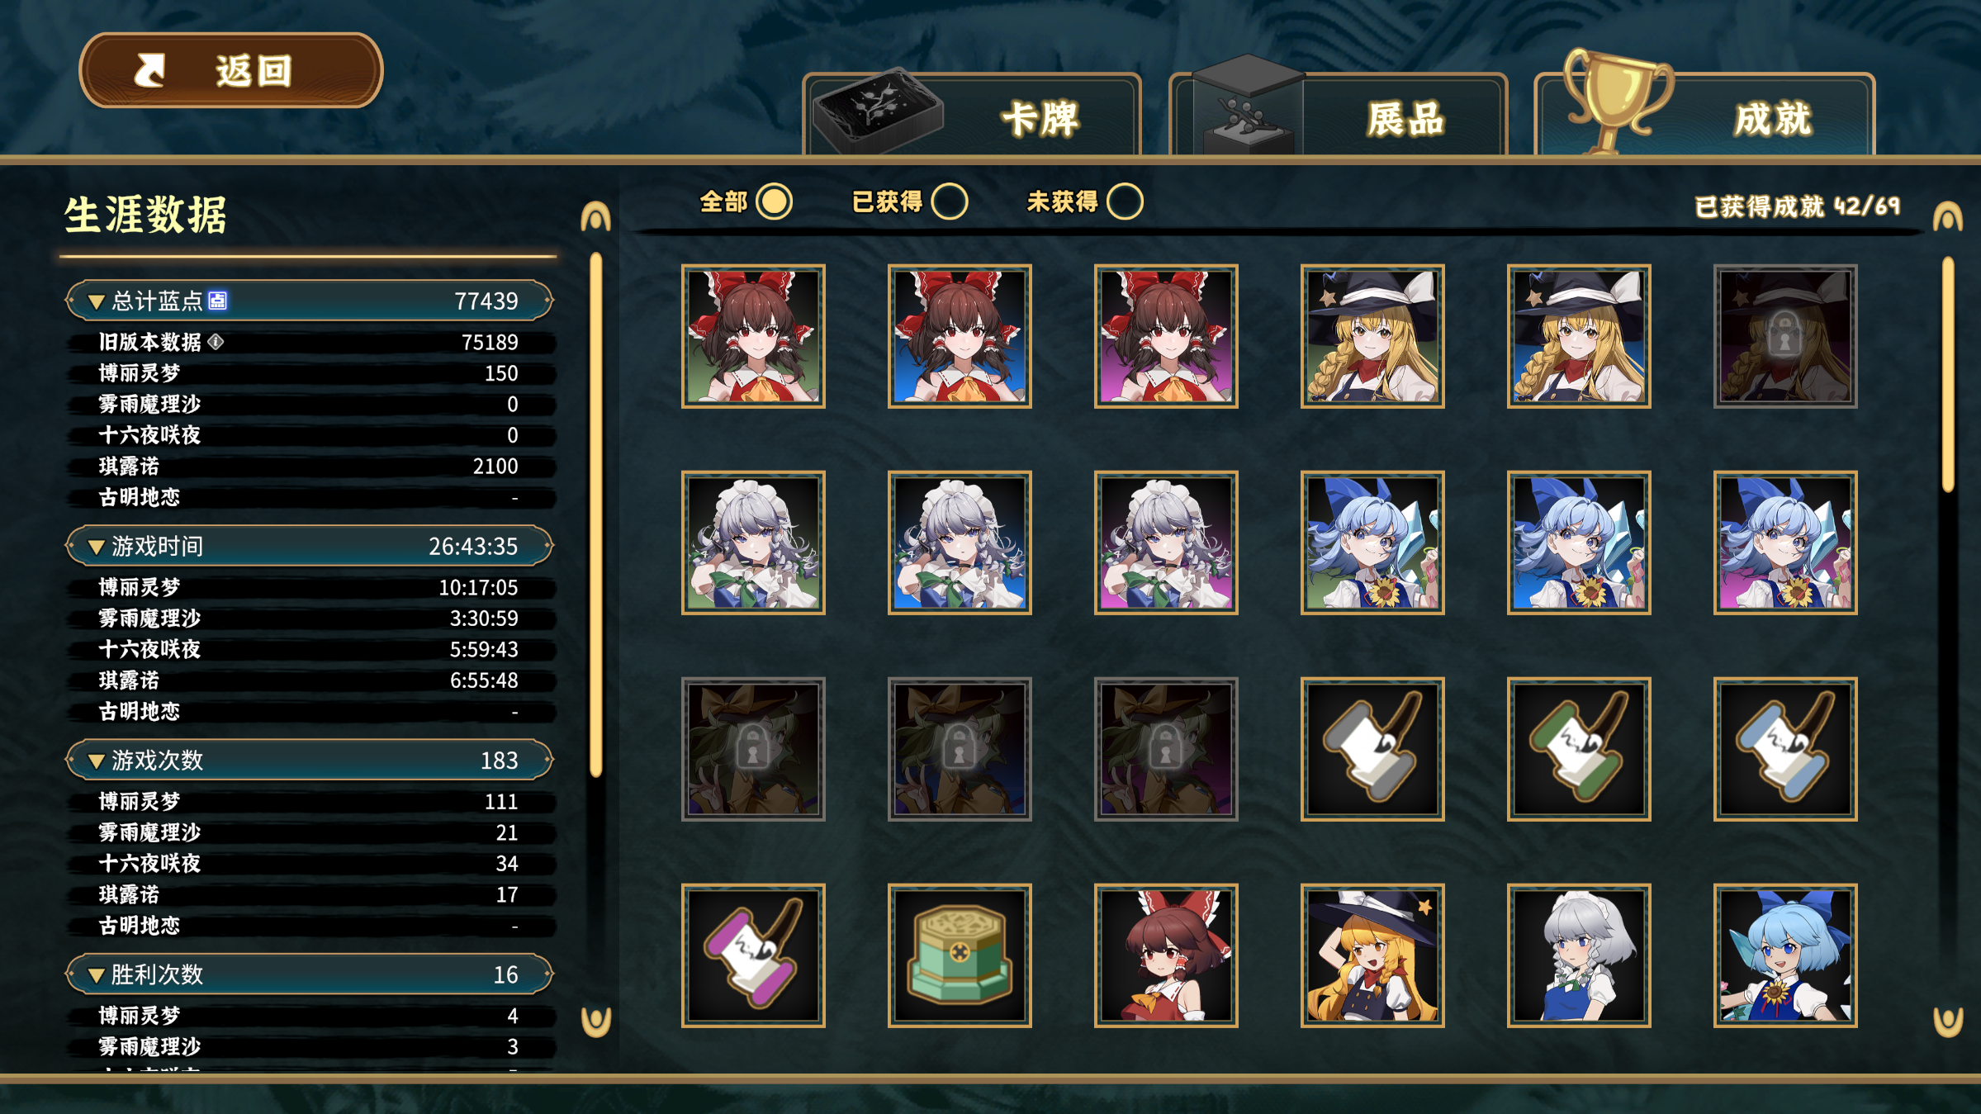Select the 未获得 filter radio button

coord(1126,201)
